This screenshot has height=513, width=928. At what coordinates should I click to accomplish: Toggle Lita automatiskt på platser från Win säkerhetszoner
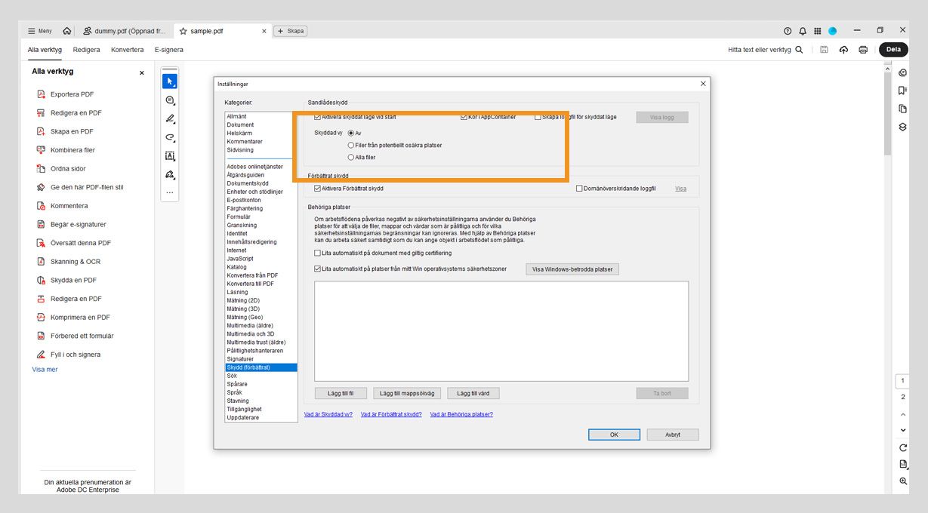[x=317, y=269]
